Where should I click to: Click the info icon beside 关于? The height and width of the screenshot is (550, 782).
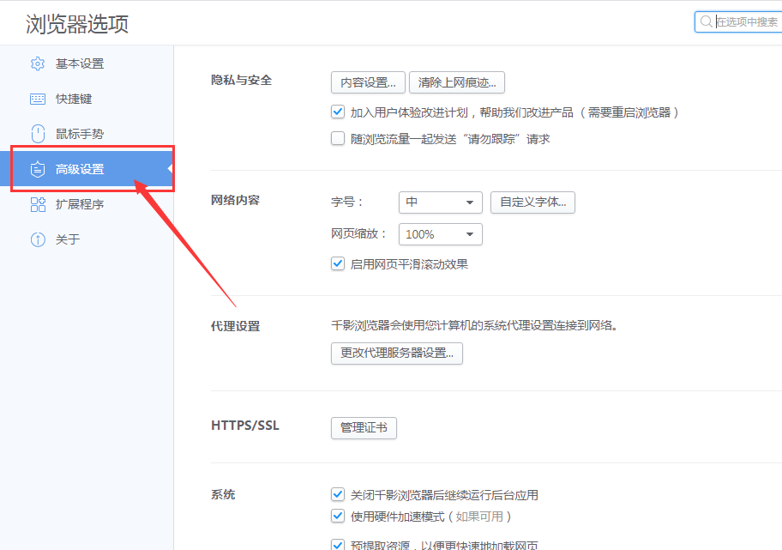[x=37, y=239]
